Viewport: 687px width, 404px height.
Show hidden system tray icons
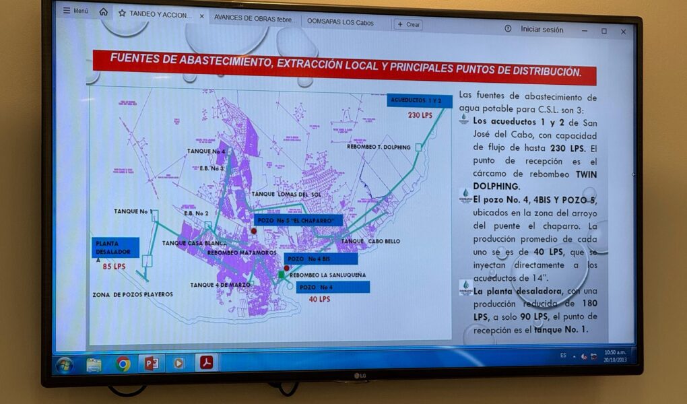(575, 356)
